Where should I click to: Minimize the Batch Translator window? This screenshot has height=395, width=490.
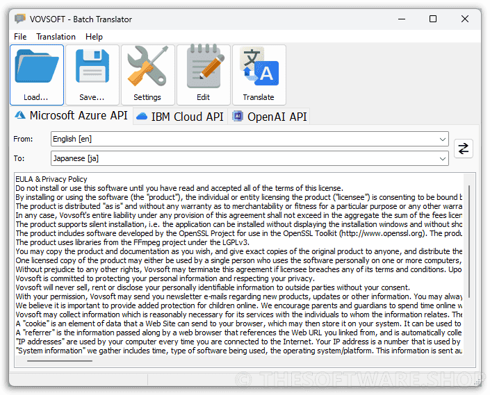coord(402,19)
